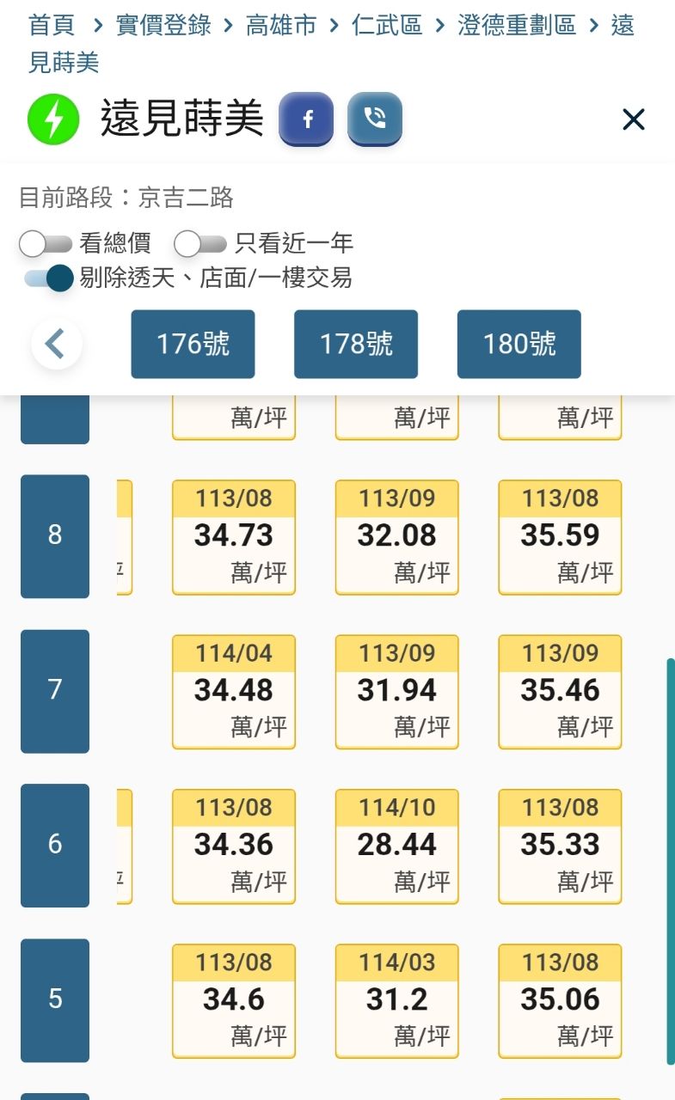Enable the 只看近一年 switch

pos(200,244)
